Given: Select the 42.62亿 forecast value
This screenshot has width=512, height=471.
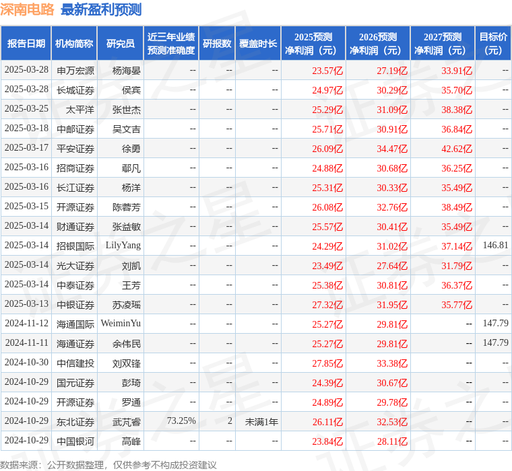Looking at the screenshot, I should 457,148.
